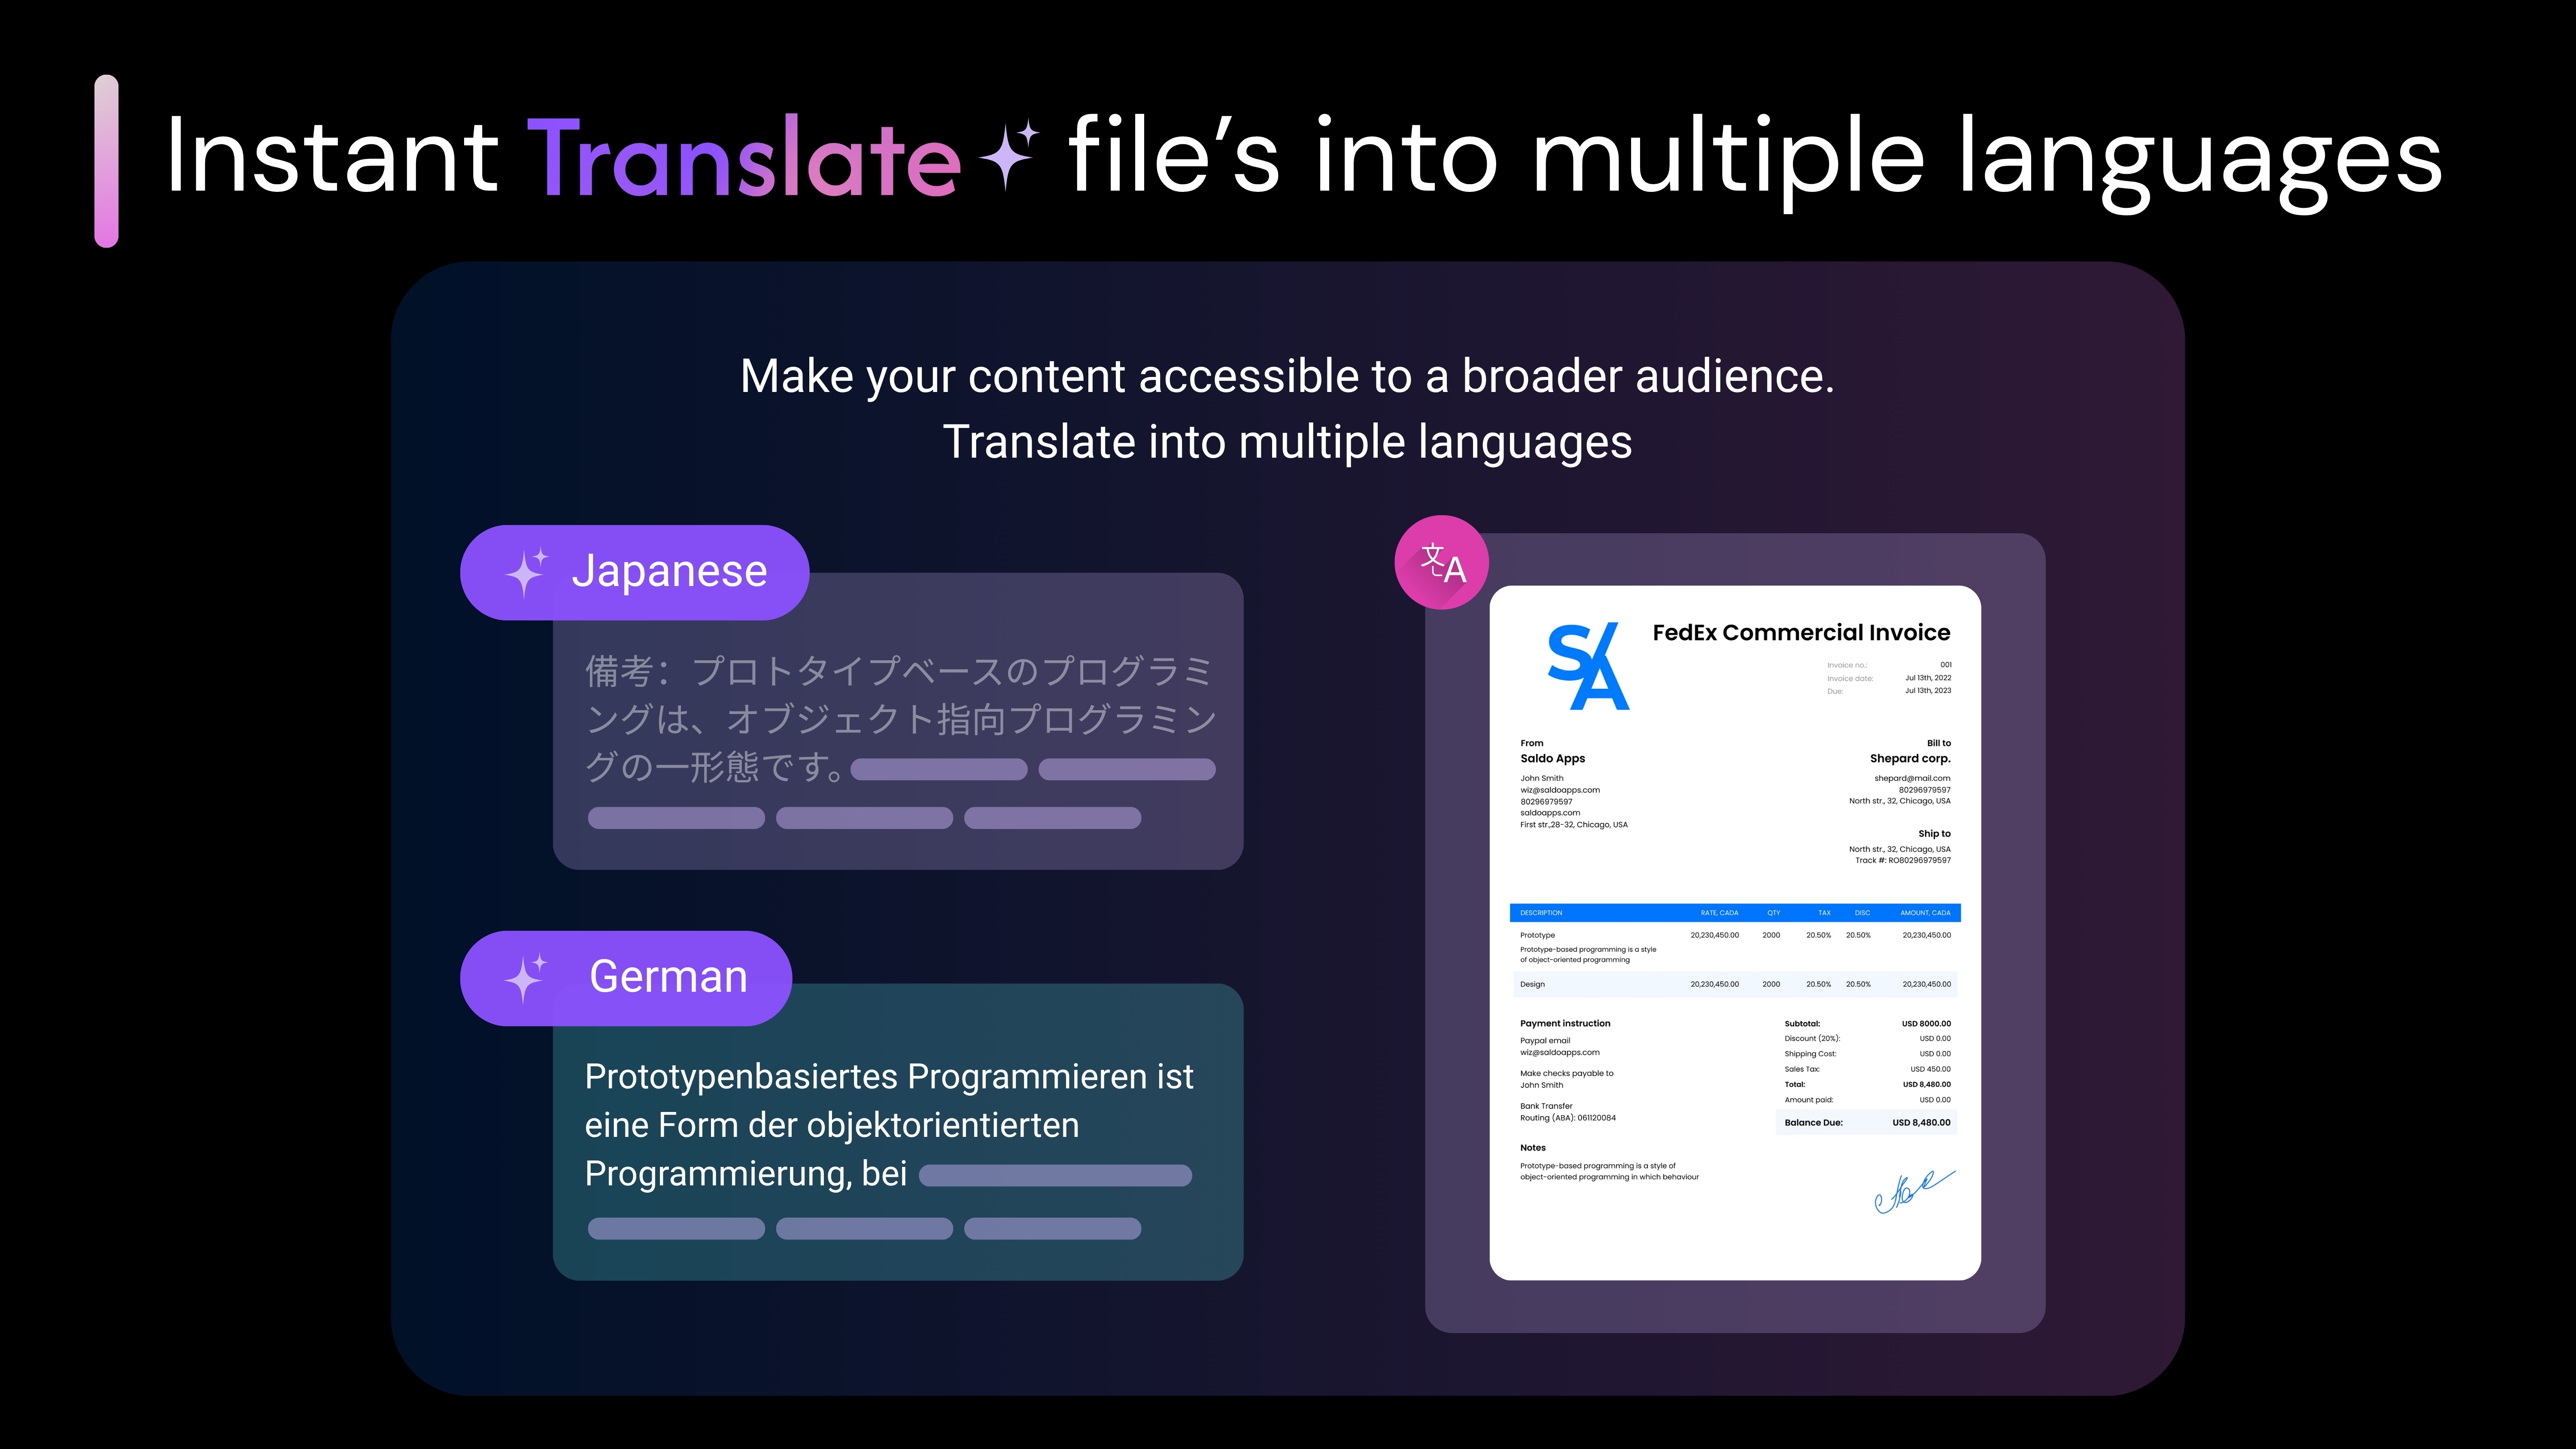Click the Design row in invoice table

tap(1734, 984)
